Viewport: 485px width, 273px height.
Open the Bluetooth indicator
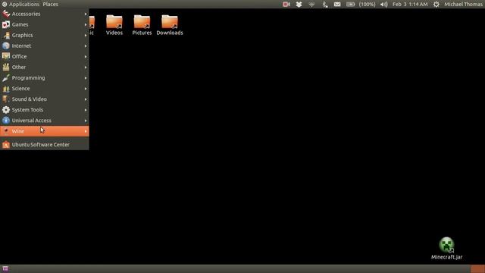[324, 4]
